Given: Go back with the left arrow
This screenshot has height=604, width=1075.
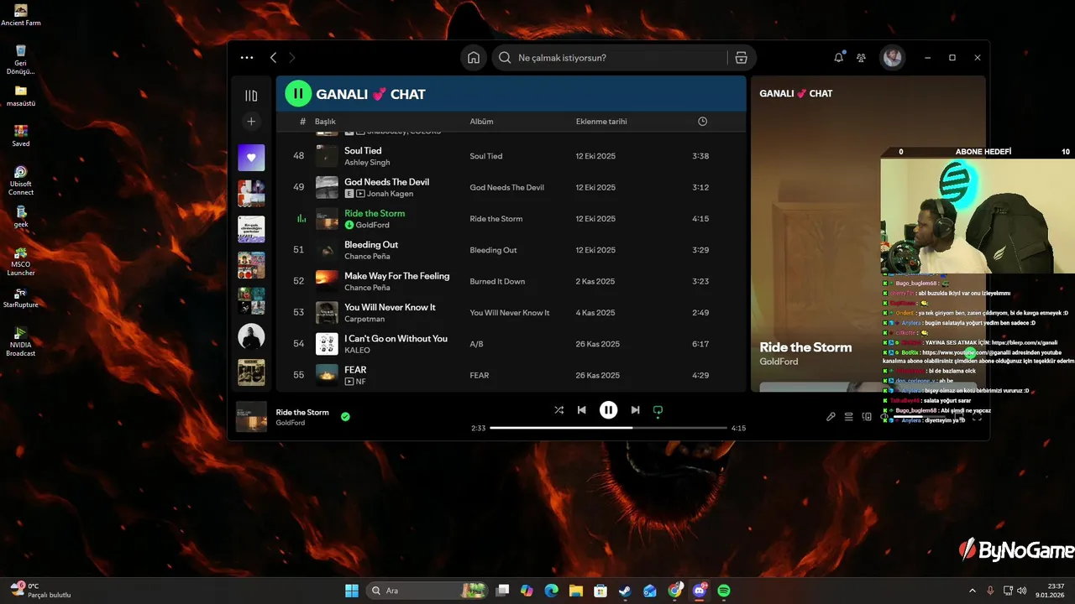Looking at the screenshot, I should tap(273, 58).
